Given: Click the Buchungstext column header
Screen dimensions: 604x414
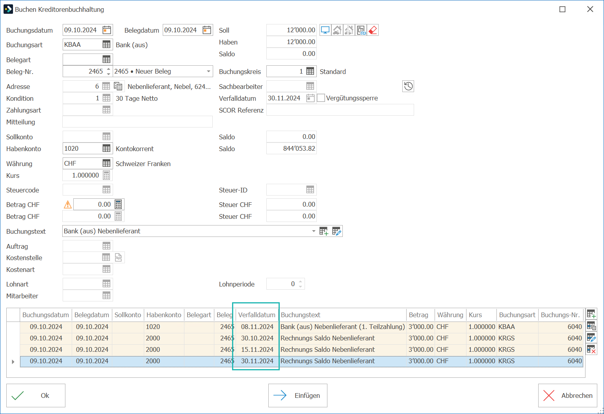Looking at the screenshot, I should [x=342, y=315].
